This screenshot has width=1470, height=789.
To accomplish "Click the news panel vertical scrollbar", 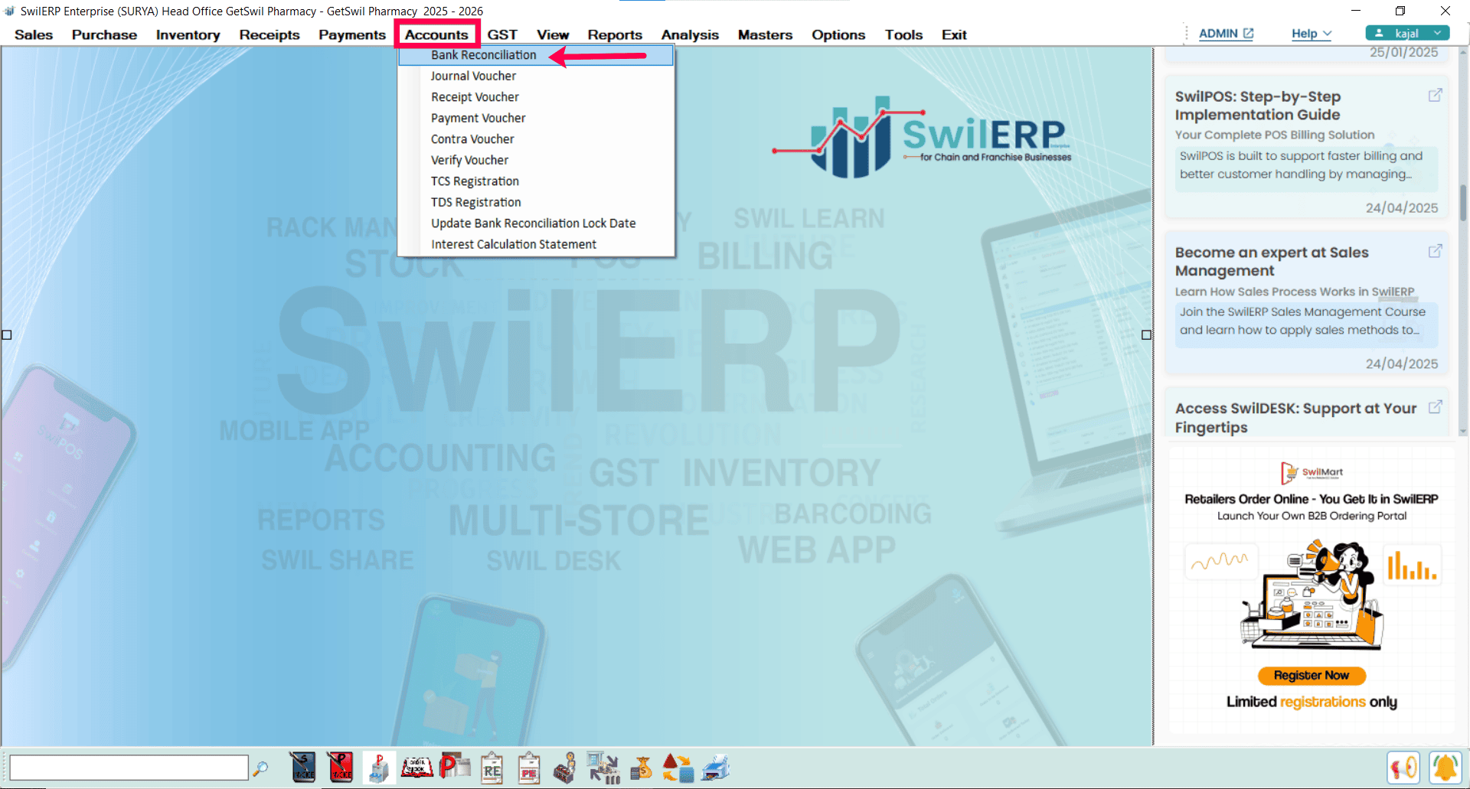I will coord(1463,202).
